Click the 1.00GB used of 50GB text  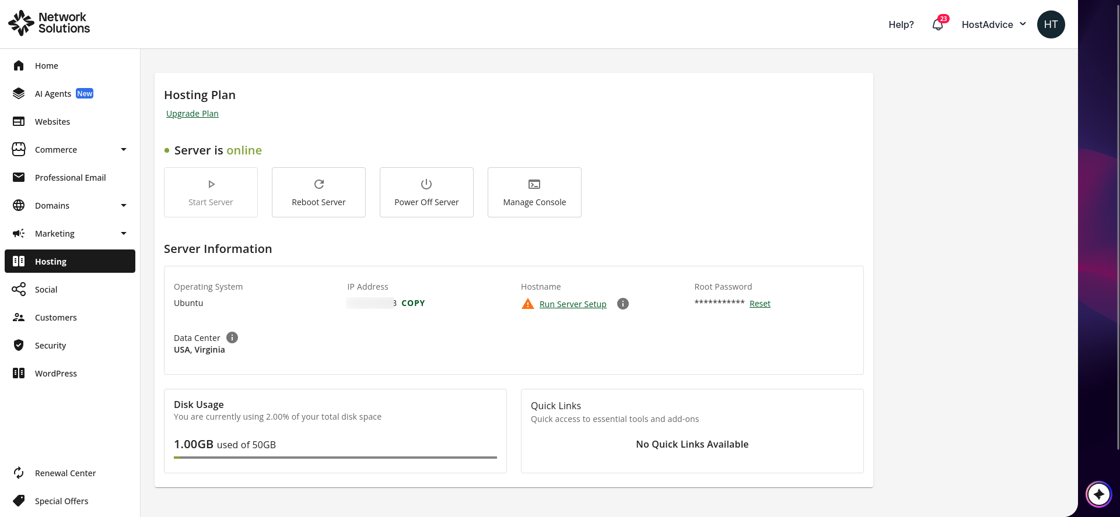pos(225,444)
